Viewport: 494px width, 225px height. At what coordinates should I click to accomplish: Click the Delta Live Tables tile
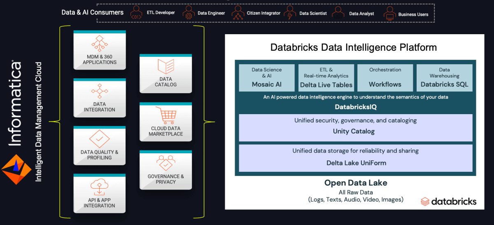tap(326, 77)
